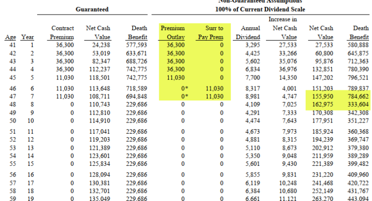This screenshot has height=201, width=372.
Task: Click the increase value 35,076
Action: point(288,61)
